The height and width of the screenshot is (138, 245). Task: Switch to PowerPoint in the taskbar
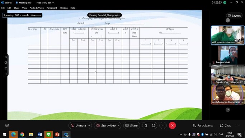(57, 134)
